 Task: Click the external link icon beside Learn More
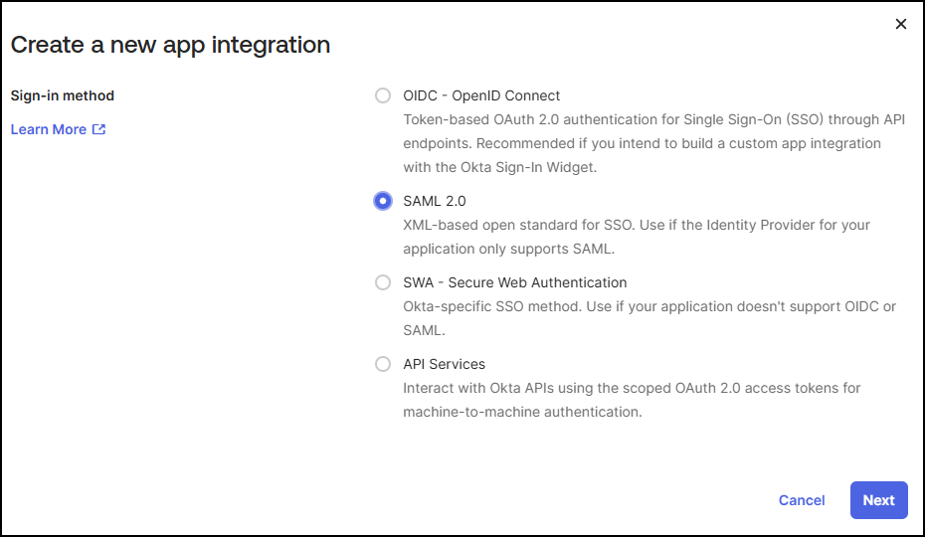click(x=98, y=129)
